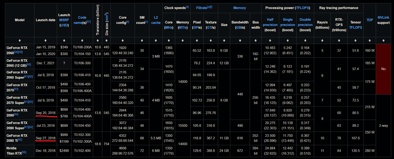Image resolution: width=394 pixels, height=159 pixels.
Task: Follow footnote c beside SM count
Action: [147, 22]
